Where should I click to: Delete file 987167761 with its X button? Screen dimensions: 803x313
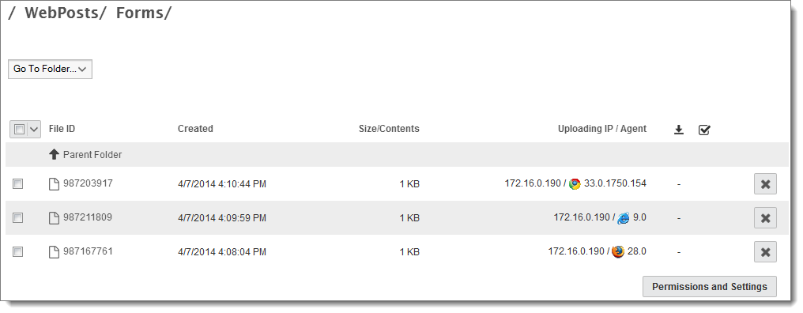[765, 251]
